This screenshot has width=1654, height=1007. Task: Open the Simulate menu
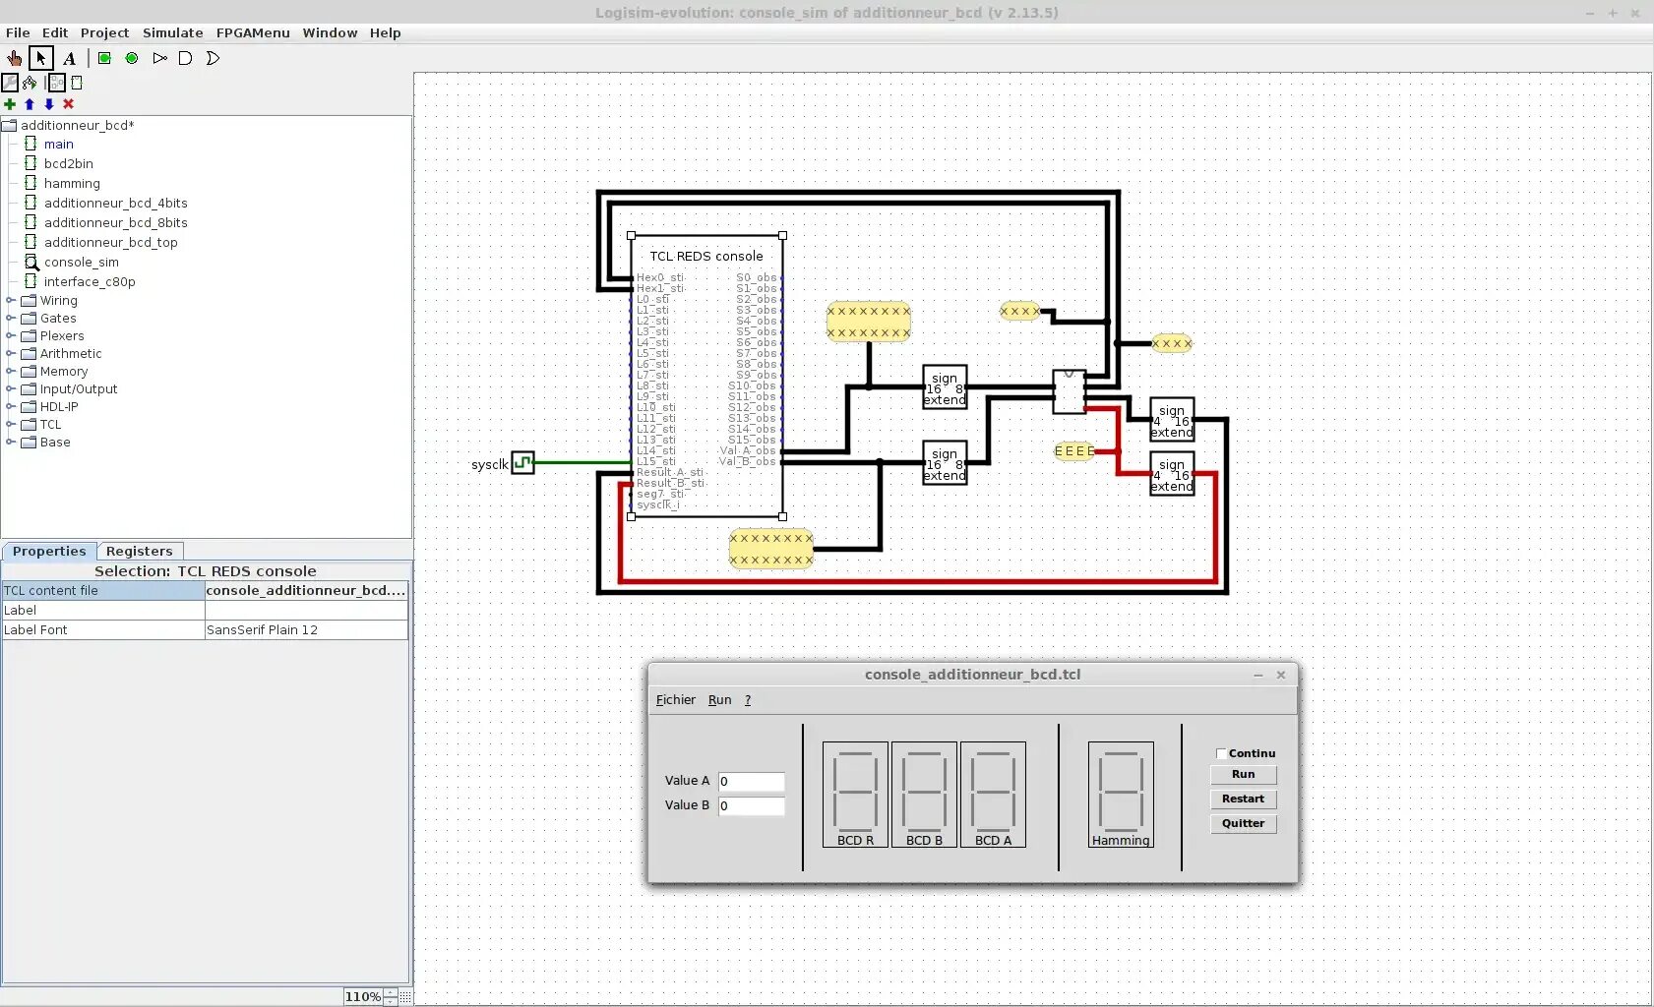coord(172,32)
